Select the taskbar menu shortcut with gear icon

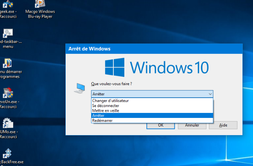(8, 33)
